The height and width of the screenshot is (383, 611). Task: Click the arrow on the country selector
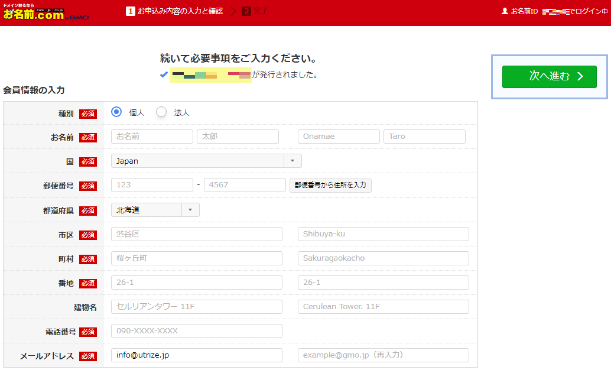(292, 160)
